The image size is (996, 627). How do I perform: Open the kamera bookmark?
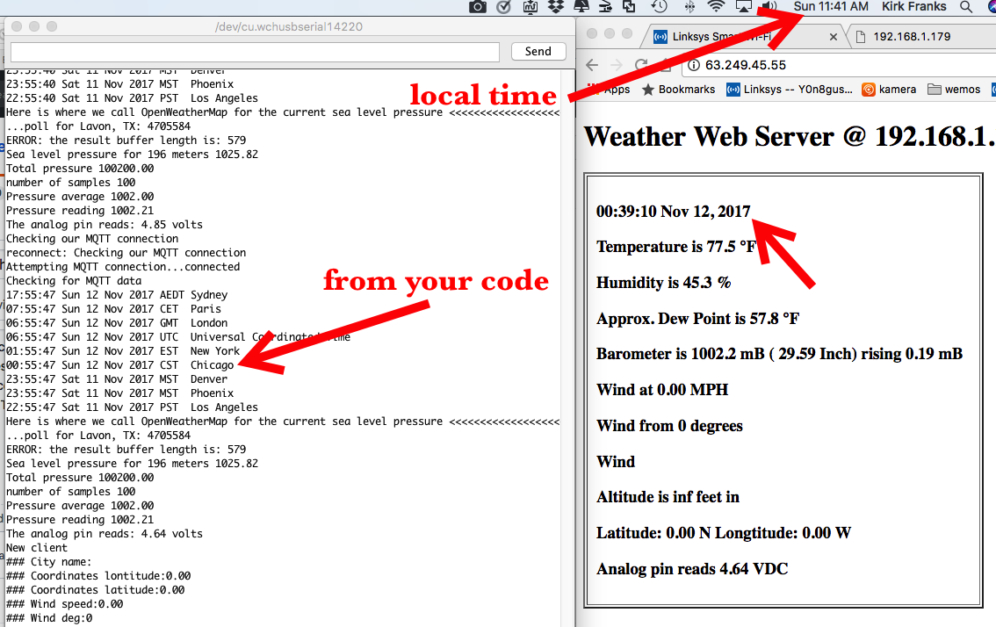pyautogui.click(x=889, y=90)
